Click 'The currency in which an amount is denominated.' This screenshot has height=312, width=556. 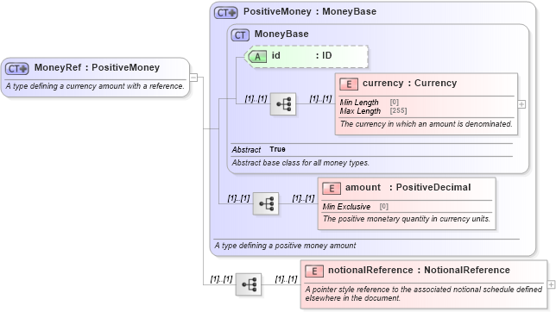pyautogui.click(x=426, y=124)
